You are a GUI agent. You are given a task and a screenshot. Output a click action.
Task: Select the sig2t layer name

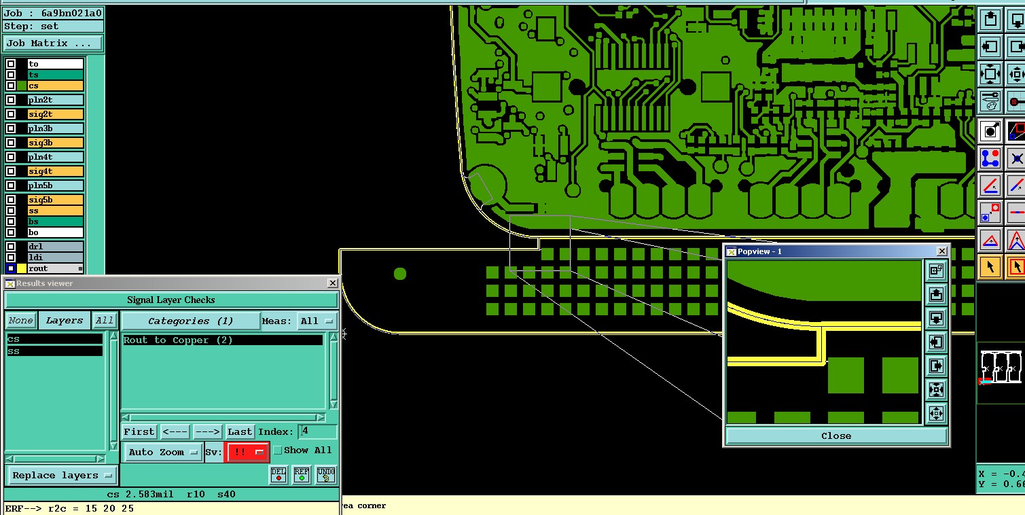(x=56, y=114)
